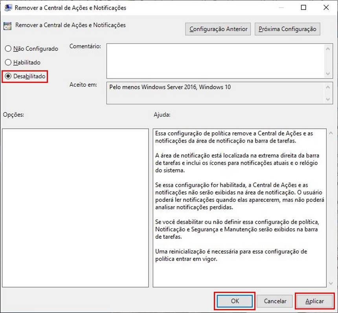Click the help paragraph starting 'Se você desabilitar'
Image resolution: width=338 pixels, height=313 pixels.
pos(237,229)
